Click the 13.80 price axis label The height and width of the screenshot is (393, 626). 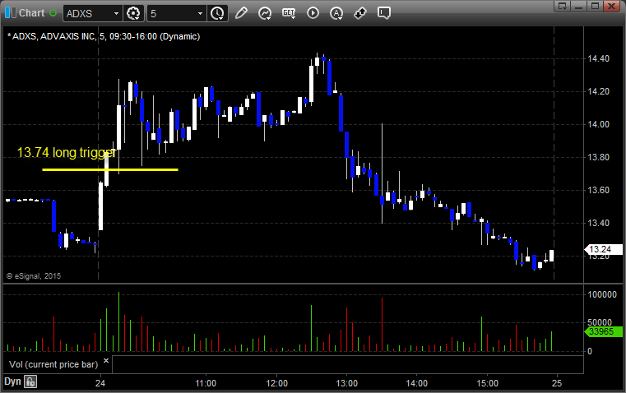(599, 157)
